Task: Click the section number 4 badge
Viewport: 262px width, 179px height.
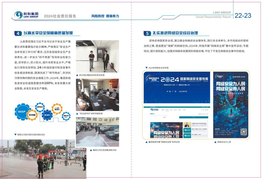Action: click(x=18, y=33)
